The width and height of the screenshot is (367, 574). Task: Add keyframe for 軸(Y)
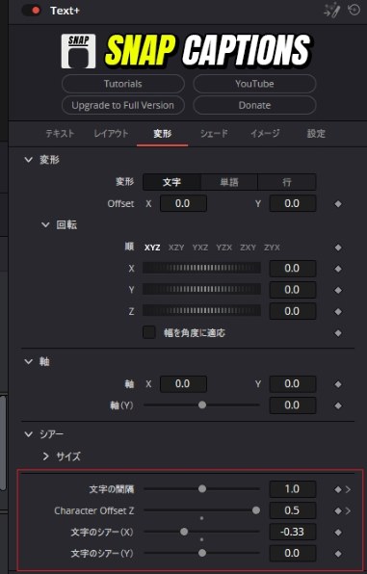tap(338, 405)
